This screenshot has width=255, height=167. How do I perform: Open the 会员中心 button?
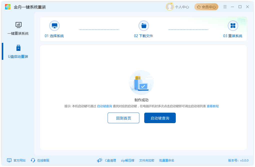[x=206, y=7]
